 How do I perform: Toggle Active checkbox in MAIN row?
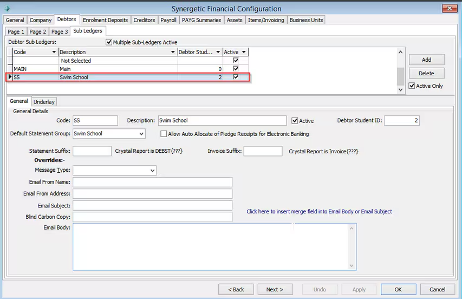point(236,69)
